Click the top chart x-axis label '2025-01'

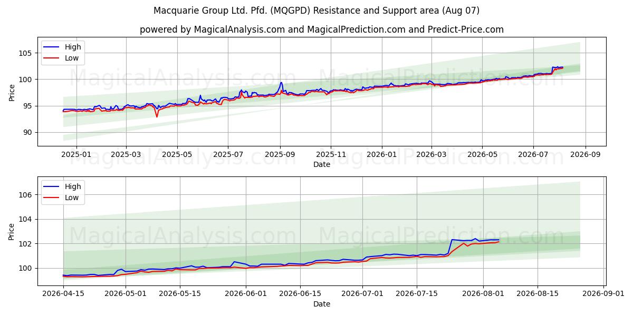[76, 155]
